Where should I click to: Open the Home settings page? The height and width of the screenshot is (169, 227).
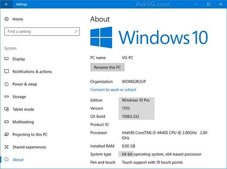point(18,19)
